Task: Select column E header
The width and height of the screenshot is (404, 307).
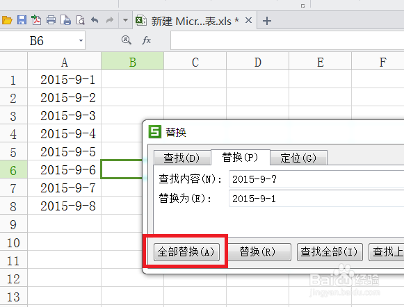Action: 321,62
